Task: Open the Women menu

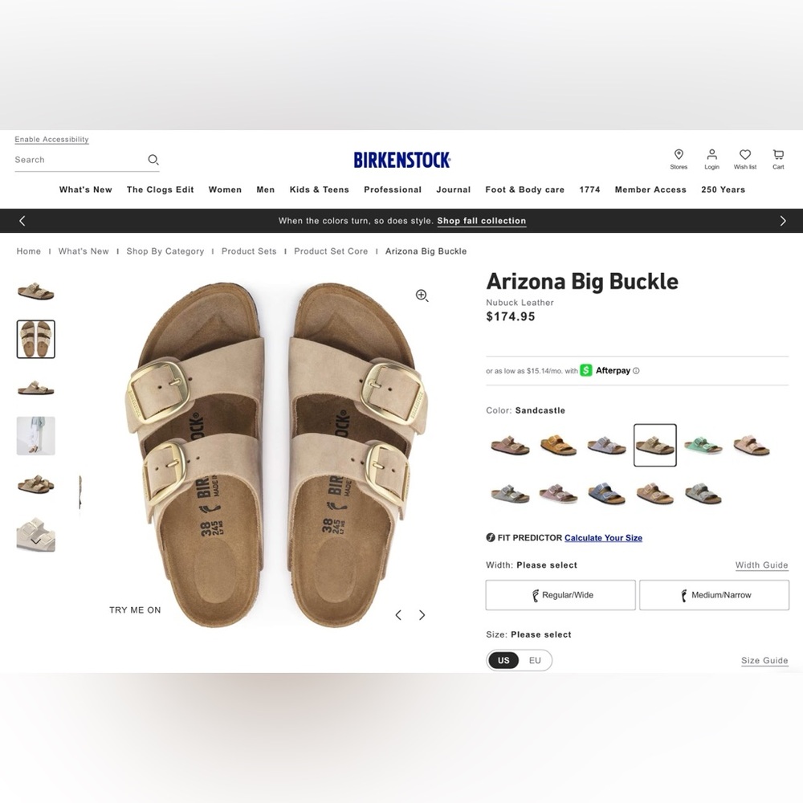Action: 225,190
